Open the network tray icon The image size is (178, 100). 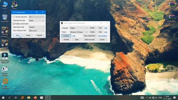click(x=153, y=97)
